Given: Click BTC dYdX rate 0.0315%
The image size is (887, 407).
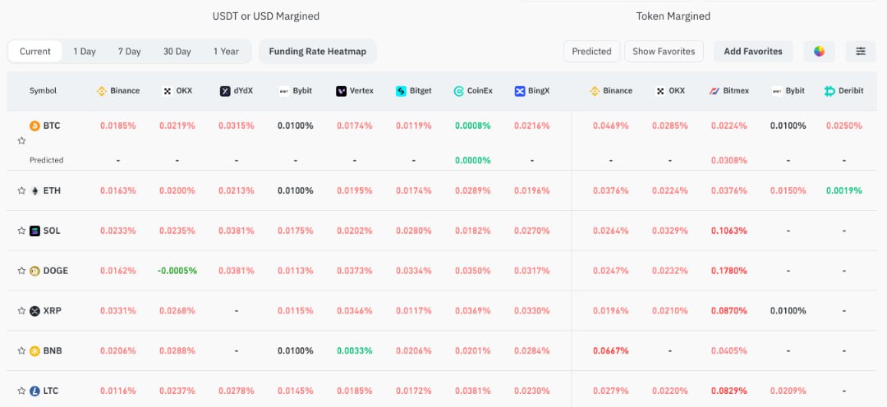Looking at the screenshot, I should coord(237,126).
